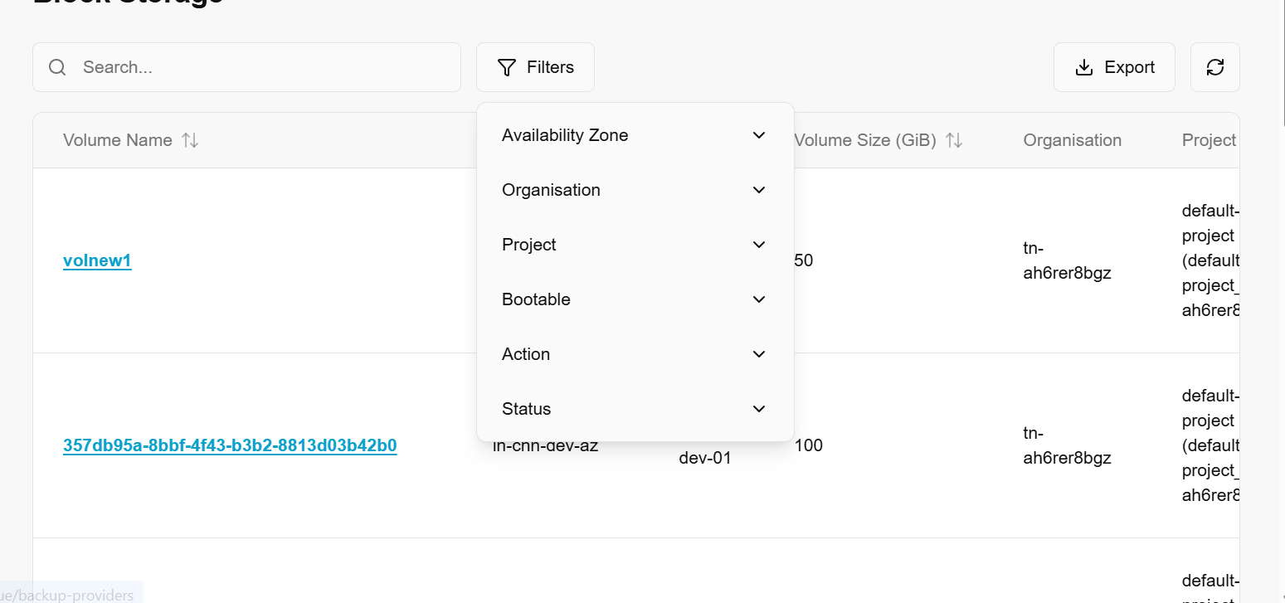Image resolution: width=1285 pixels, height=603 pixels.
Task: Click the Project column header
Action: tap(1208, 140)
